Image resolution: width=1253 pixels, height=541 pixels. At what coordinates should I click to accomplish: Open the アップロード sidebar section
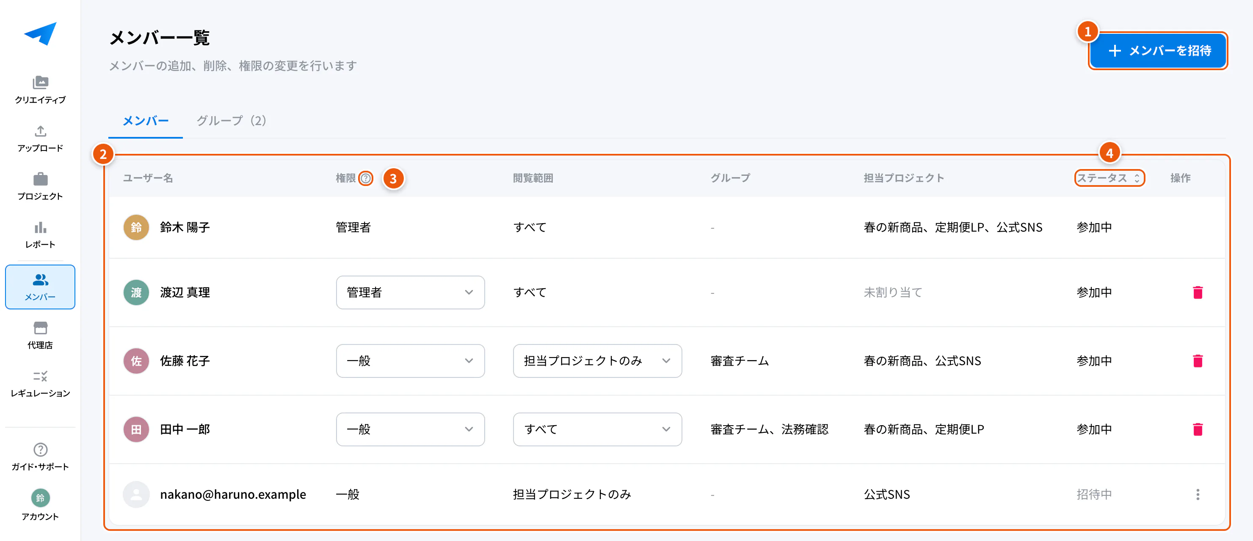(x=40, y=138)
